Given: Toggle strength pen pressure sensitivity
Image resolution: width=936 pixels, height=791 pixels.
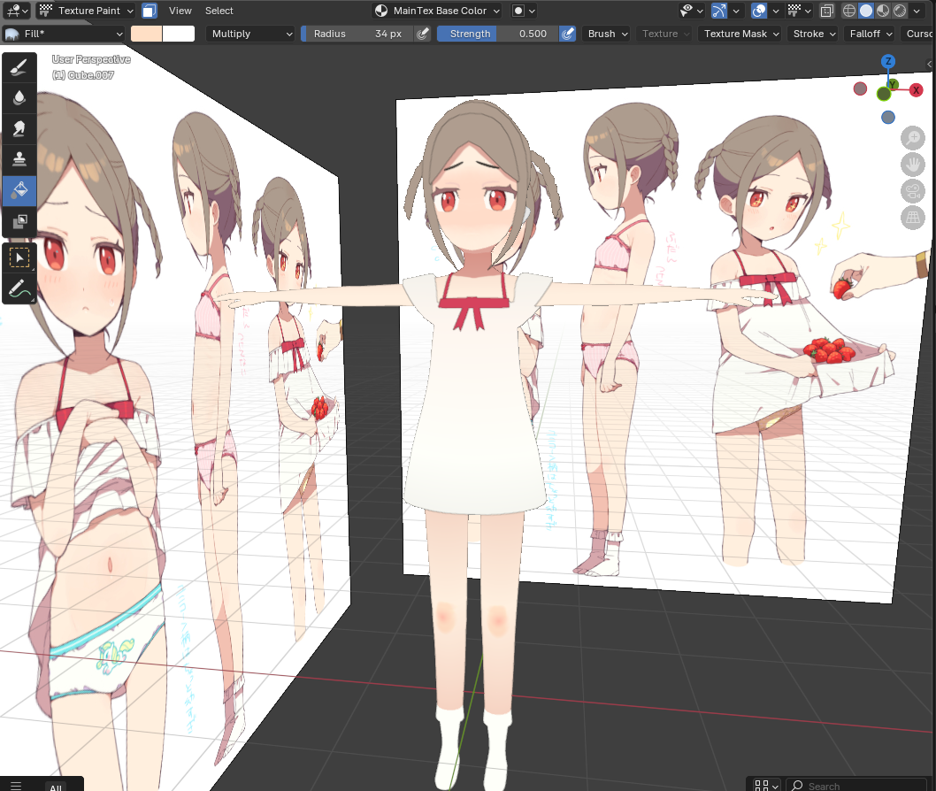Looking at the screenshot, I should pos(568,34).
